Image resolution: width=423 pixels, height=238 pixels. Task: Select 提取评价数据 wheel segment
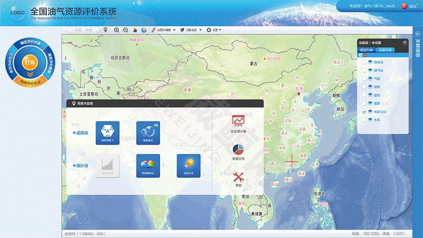[49, 63]
